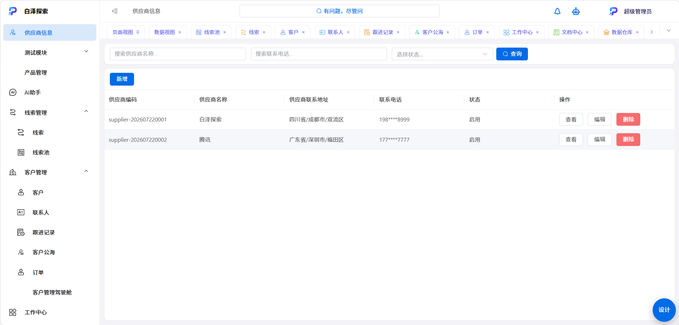Close the 跟进记录 tab
This screenshot has height=325, width=679.
[398, 32]
